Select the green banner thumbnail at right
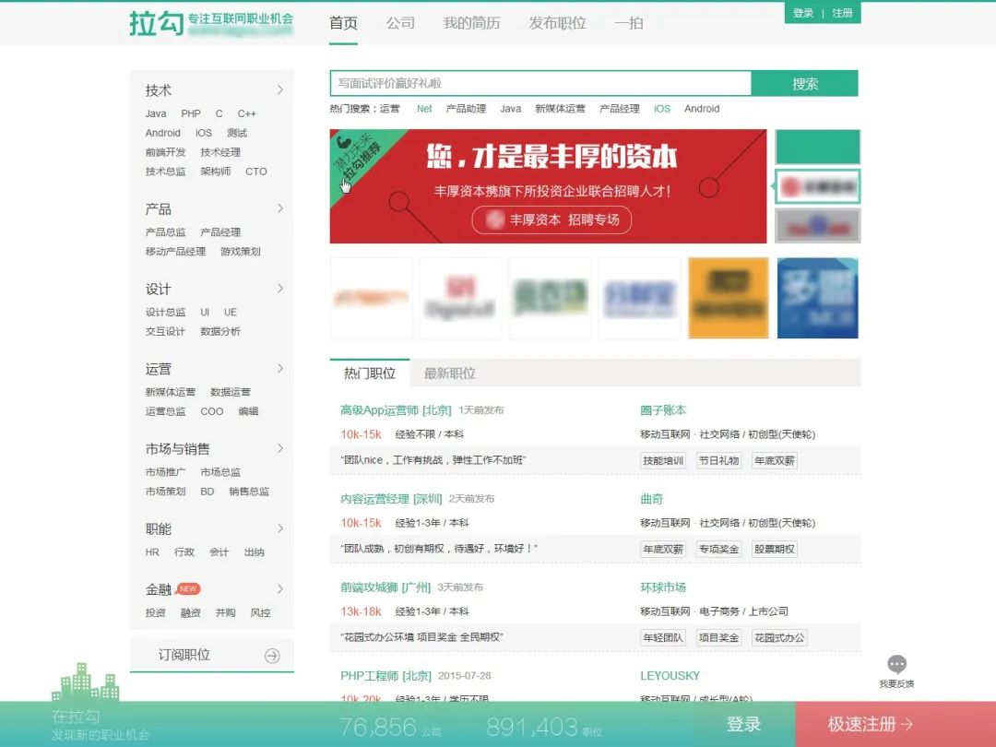Viewport: 996px width, 747px height. coord(817,147)
